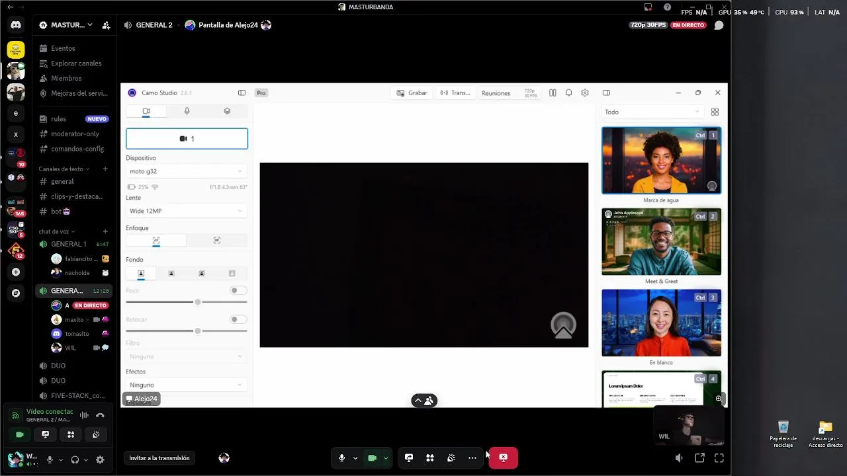Open the server members invite icon
The width and height of the screenshot is (847, 476).
[x=106, y=25]
